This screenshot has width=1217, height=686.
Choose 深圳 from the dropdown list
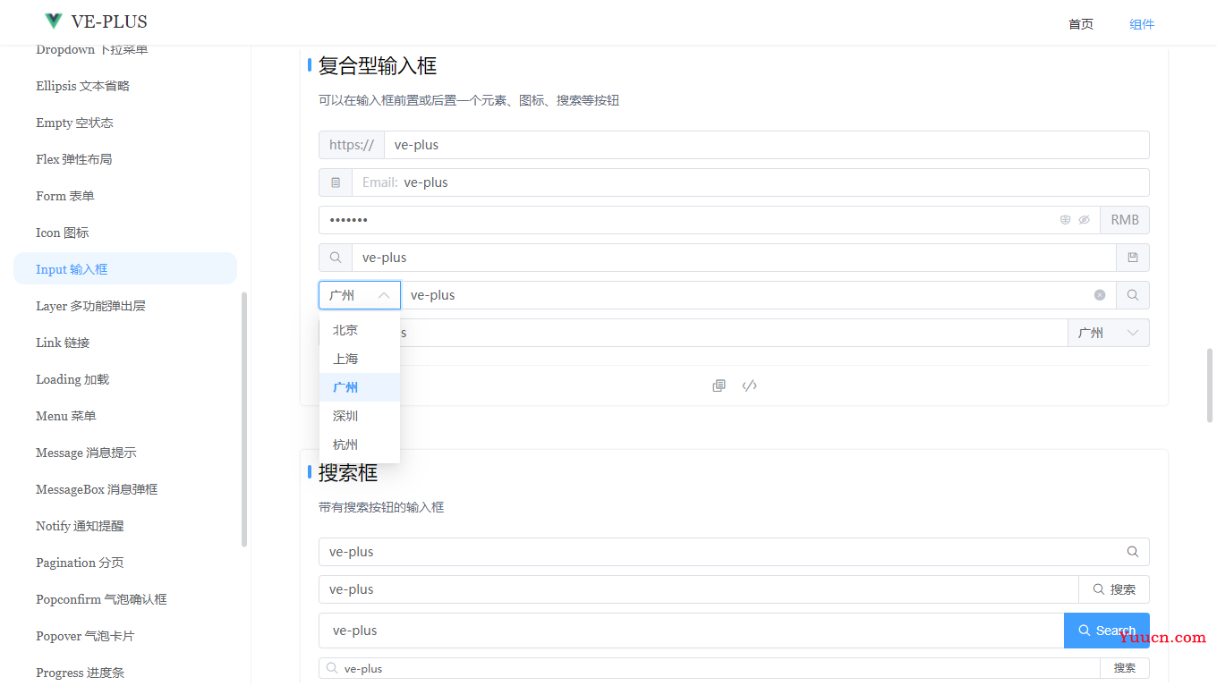(360, 416)
